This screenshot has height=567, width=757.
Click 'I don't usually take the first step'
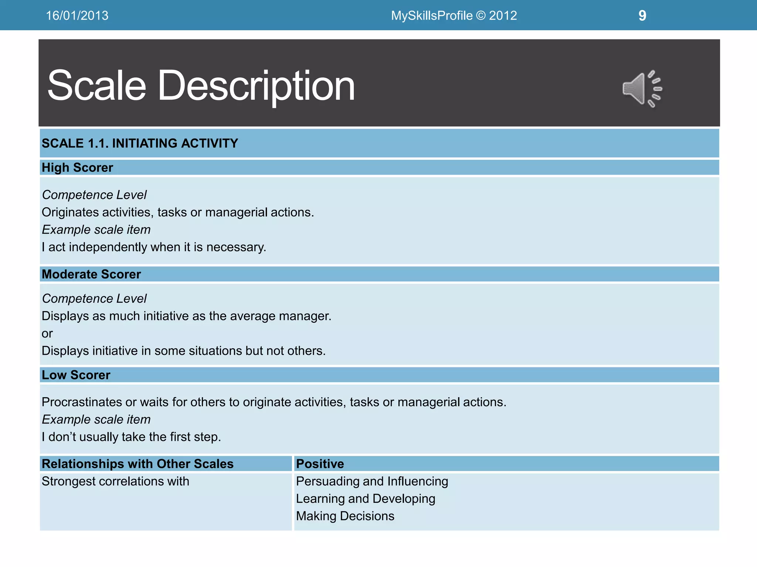click(131, 437)
